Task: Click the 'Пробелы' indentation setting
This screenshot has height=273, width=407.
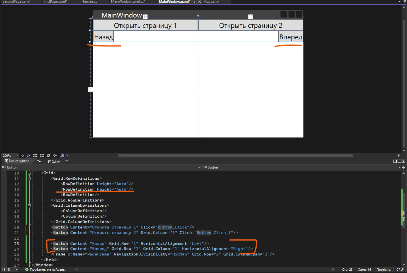Action: [x=383, y=270]
